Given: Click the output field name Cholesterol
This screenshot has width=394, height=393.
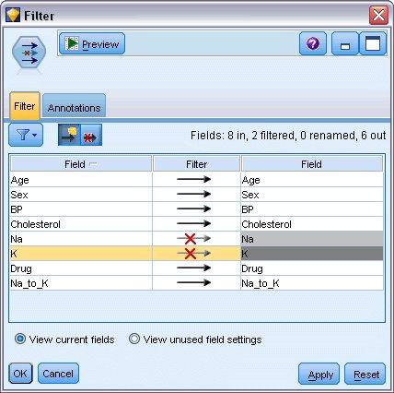Looking at the screenshot, I should tap(266, 224).
